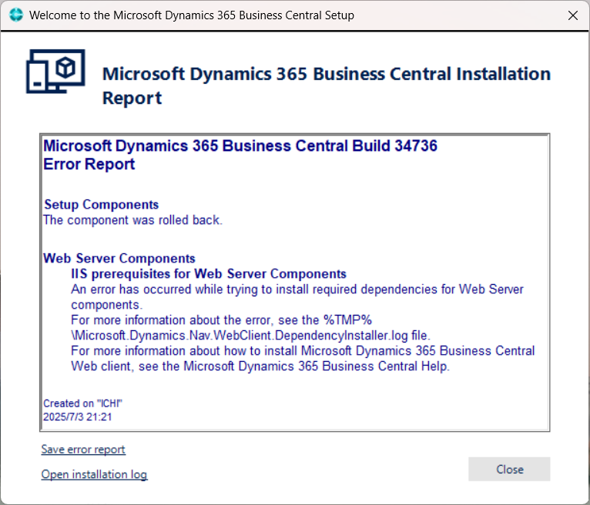Select 'IIS prerequisites for Web Server Components'
This screenshot has height=505, width=590.
point(209,274)
